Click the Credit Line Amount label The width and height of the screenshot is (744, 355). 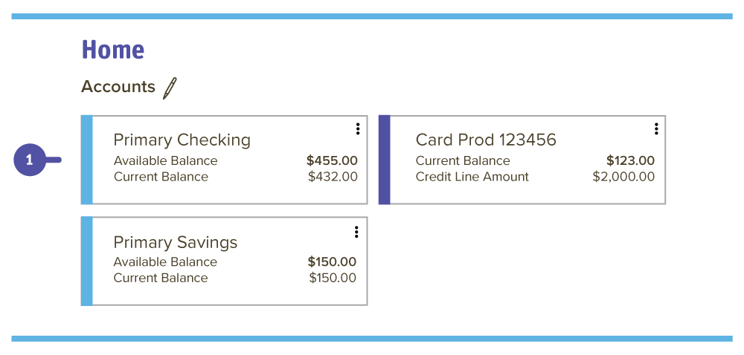click(x=472, y=177)
